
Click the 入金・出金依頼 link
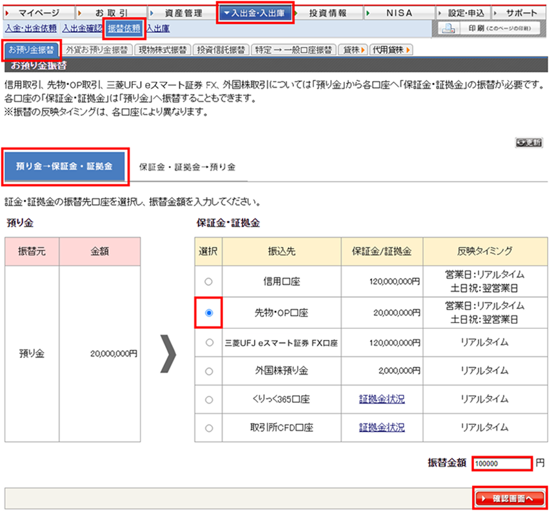click(x=31, y=28)
